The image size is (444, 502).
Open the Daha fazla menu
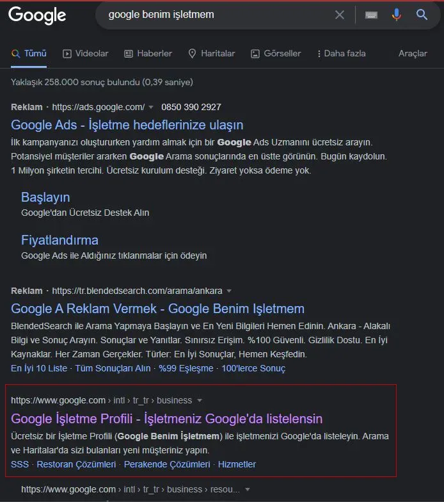[342, 54]
